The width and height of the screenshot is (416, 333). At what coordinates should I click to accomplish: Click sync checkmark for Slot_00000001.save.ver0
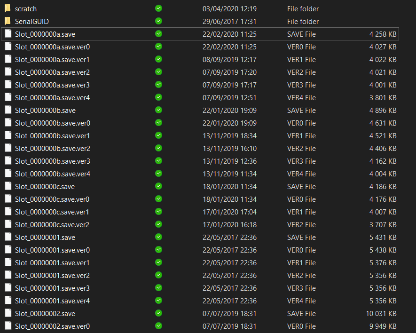point(159,250)
